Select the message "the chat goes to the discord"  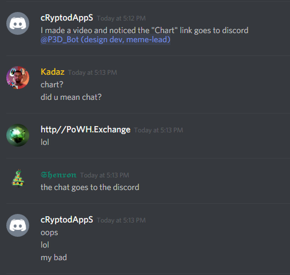point(90,187)
